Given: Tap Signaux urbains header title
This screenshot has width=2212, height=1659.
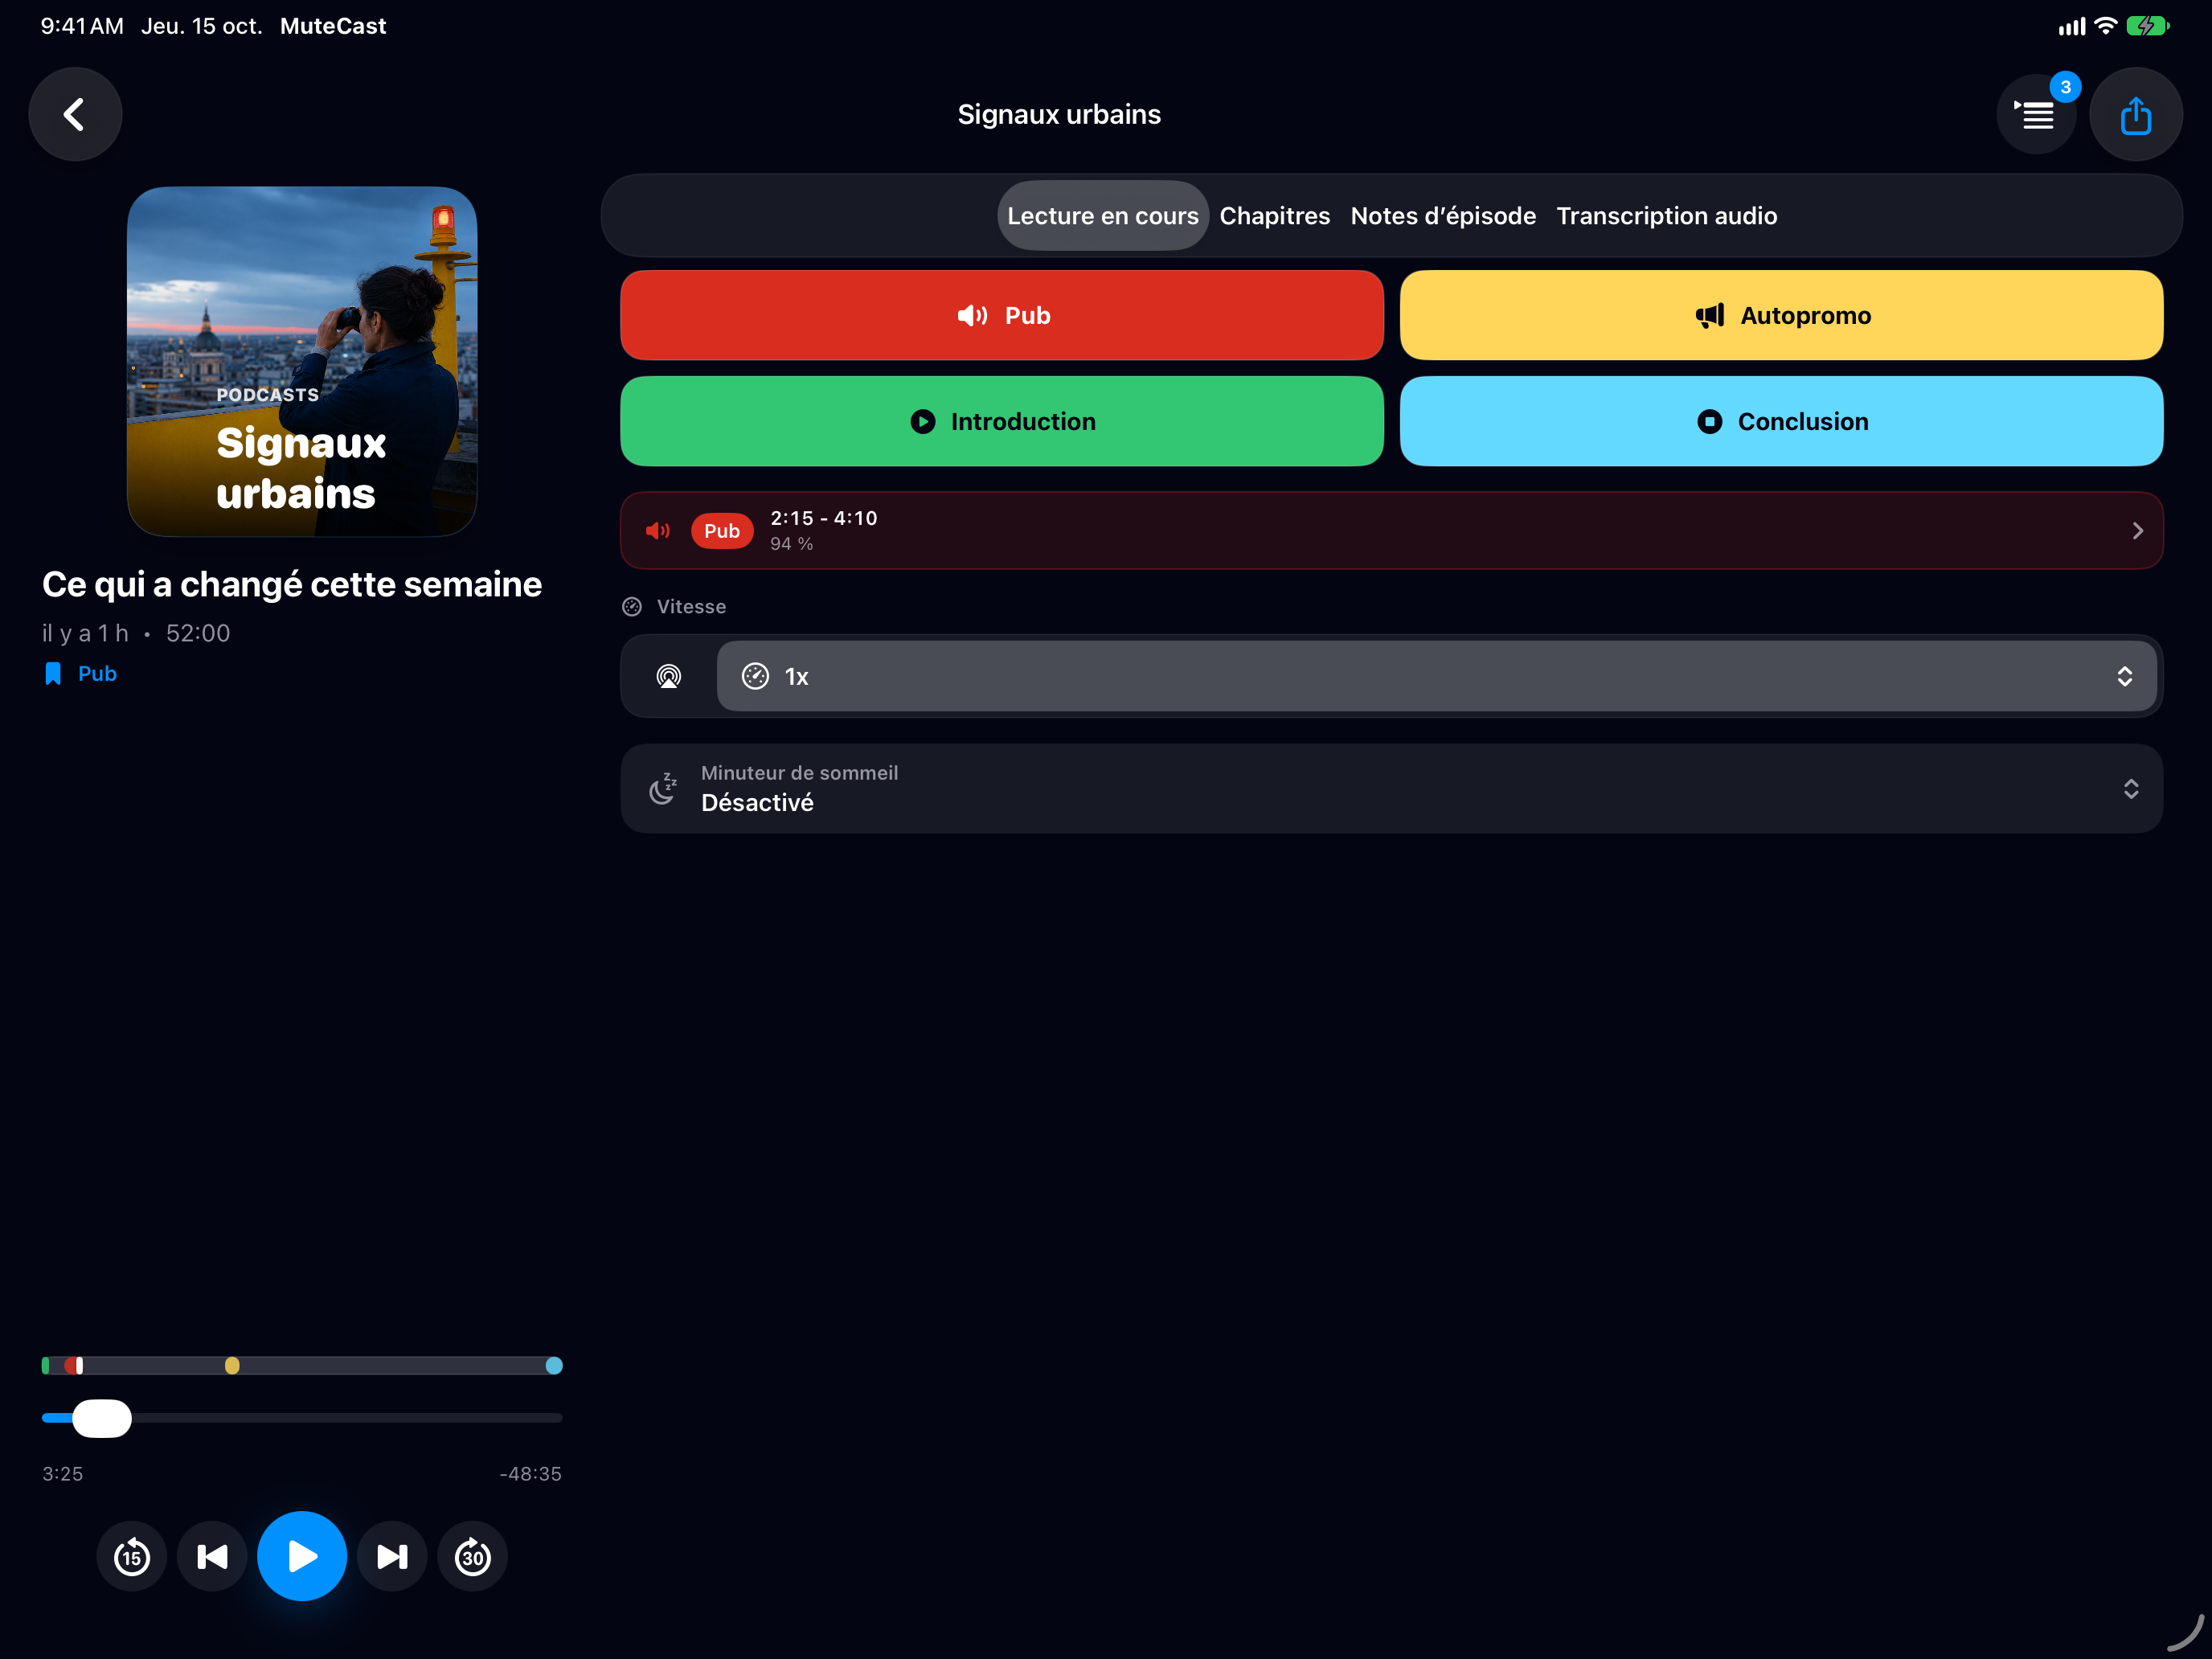Looking at the screenshot, I should tap(1059, 114).
